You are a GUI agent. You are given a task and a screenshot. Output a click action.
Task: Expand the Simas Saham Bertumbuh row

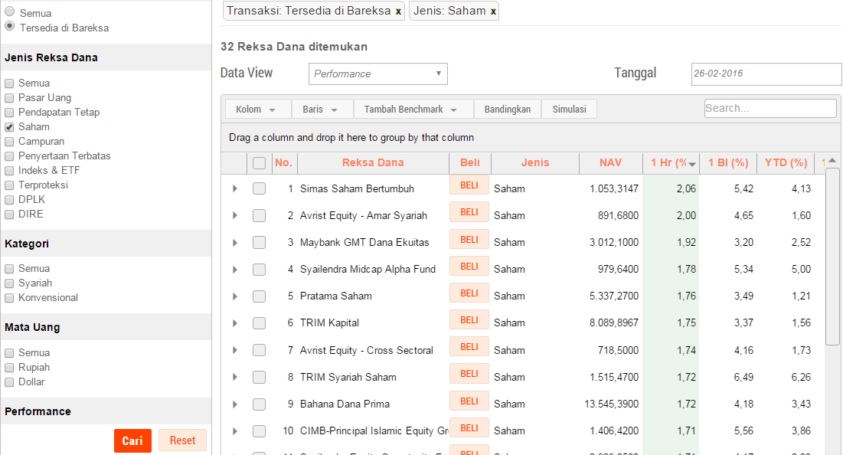[235, 188]
